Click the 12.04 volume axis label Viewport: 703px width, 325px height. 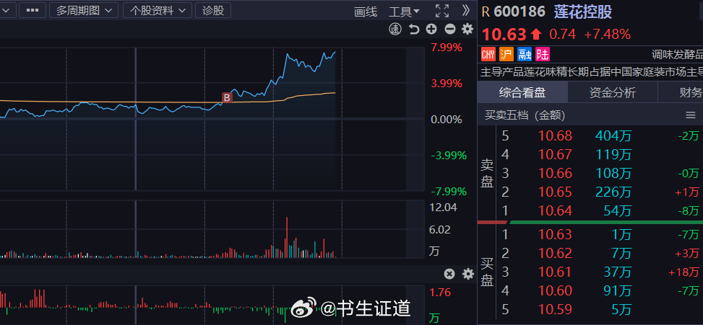443,207
